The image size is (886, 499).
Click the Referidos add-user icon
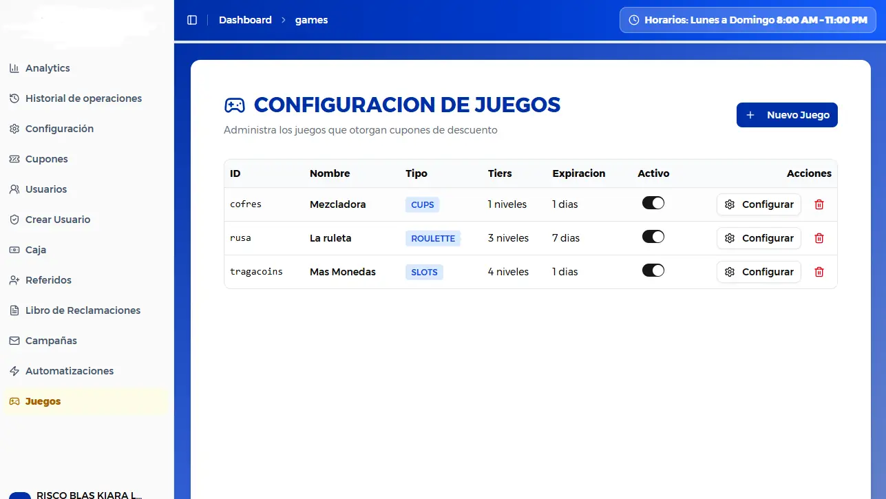coord(14,280)
